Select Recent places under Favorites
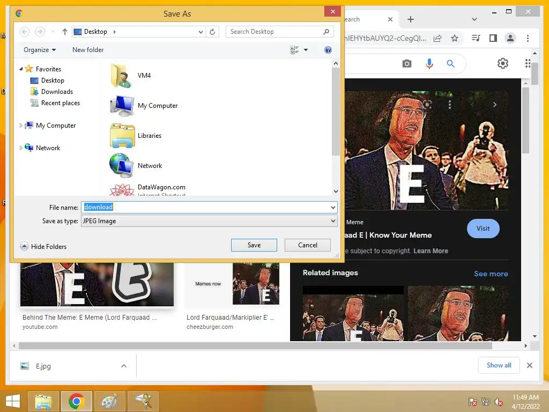549x412 pixels. pyautogui.click(x=55, y=102)
